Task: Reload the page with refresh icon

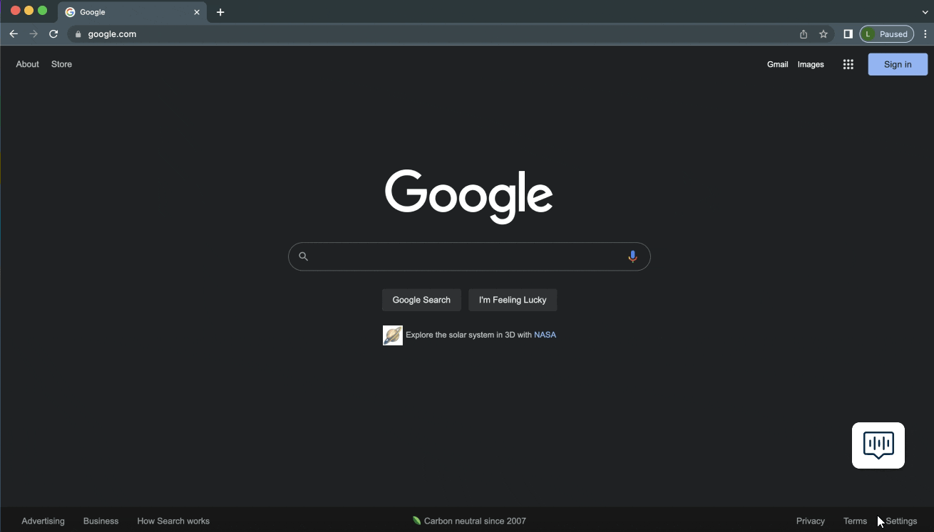Action: pyautogui.click(x=53, y=34)
